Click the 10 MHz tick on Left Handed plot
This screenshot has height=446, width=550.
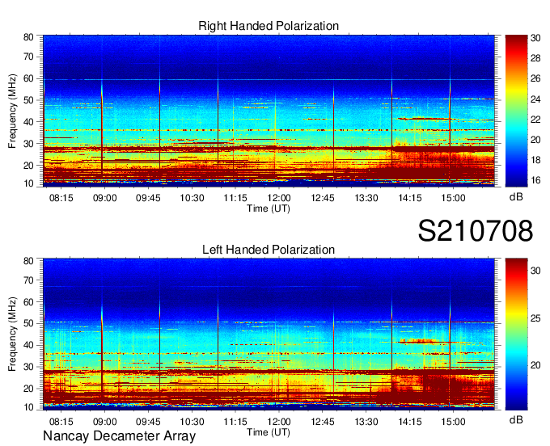[28, 407]
